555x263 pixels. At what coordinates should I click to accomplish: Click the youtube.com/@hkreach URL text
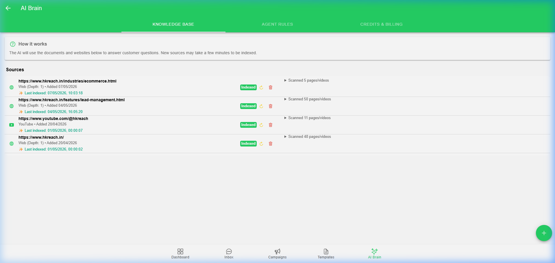[53, 119]
